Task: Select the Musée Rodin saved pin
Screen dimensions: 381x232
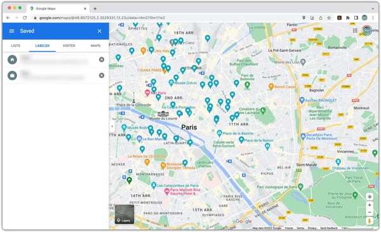Action: pos(124,127)
